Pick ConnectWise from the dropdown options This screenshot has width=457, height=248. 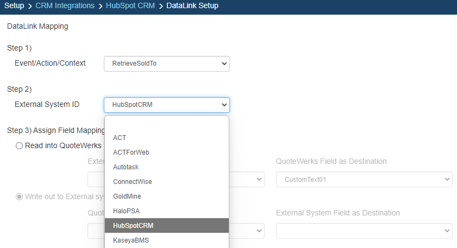(x=133, y=182)
